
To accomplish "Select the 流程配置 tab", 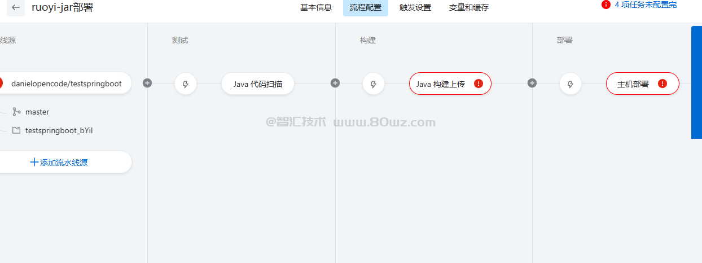I will coord(366,7).
